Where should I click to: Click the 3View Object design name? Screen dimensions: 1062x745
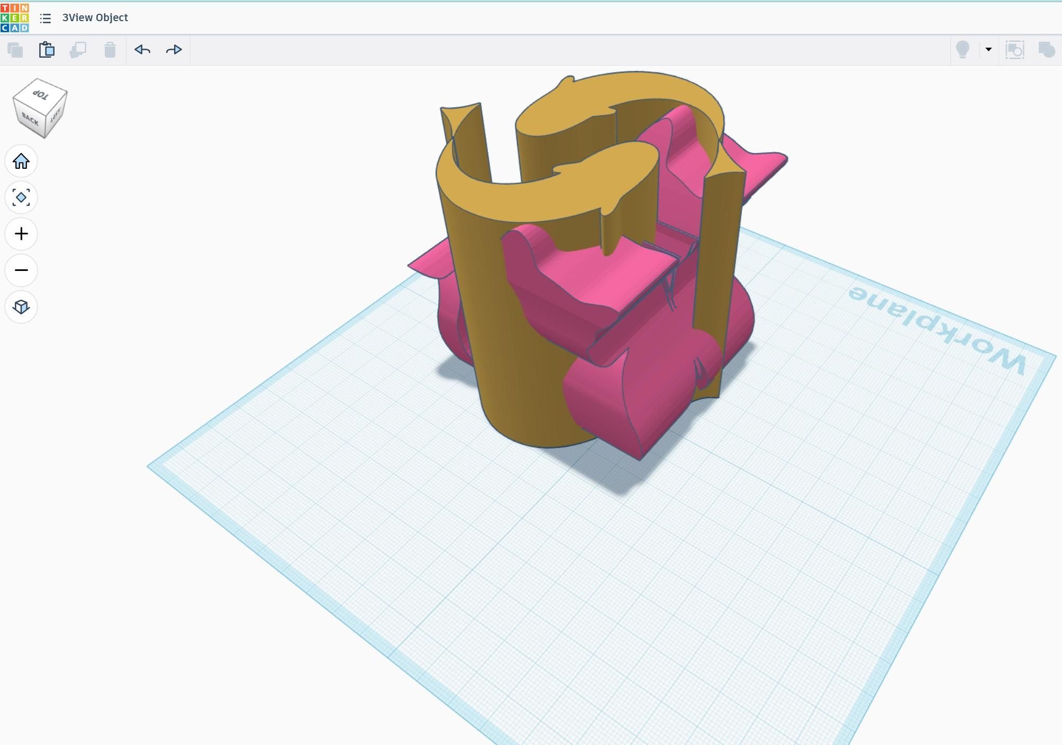click(95, 17)
